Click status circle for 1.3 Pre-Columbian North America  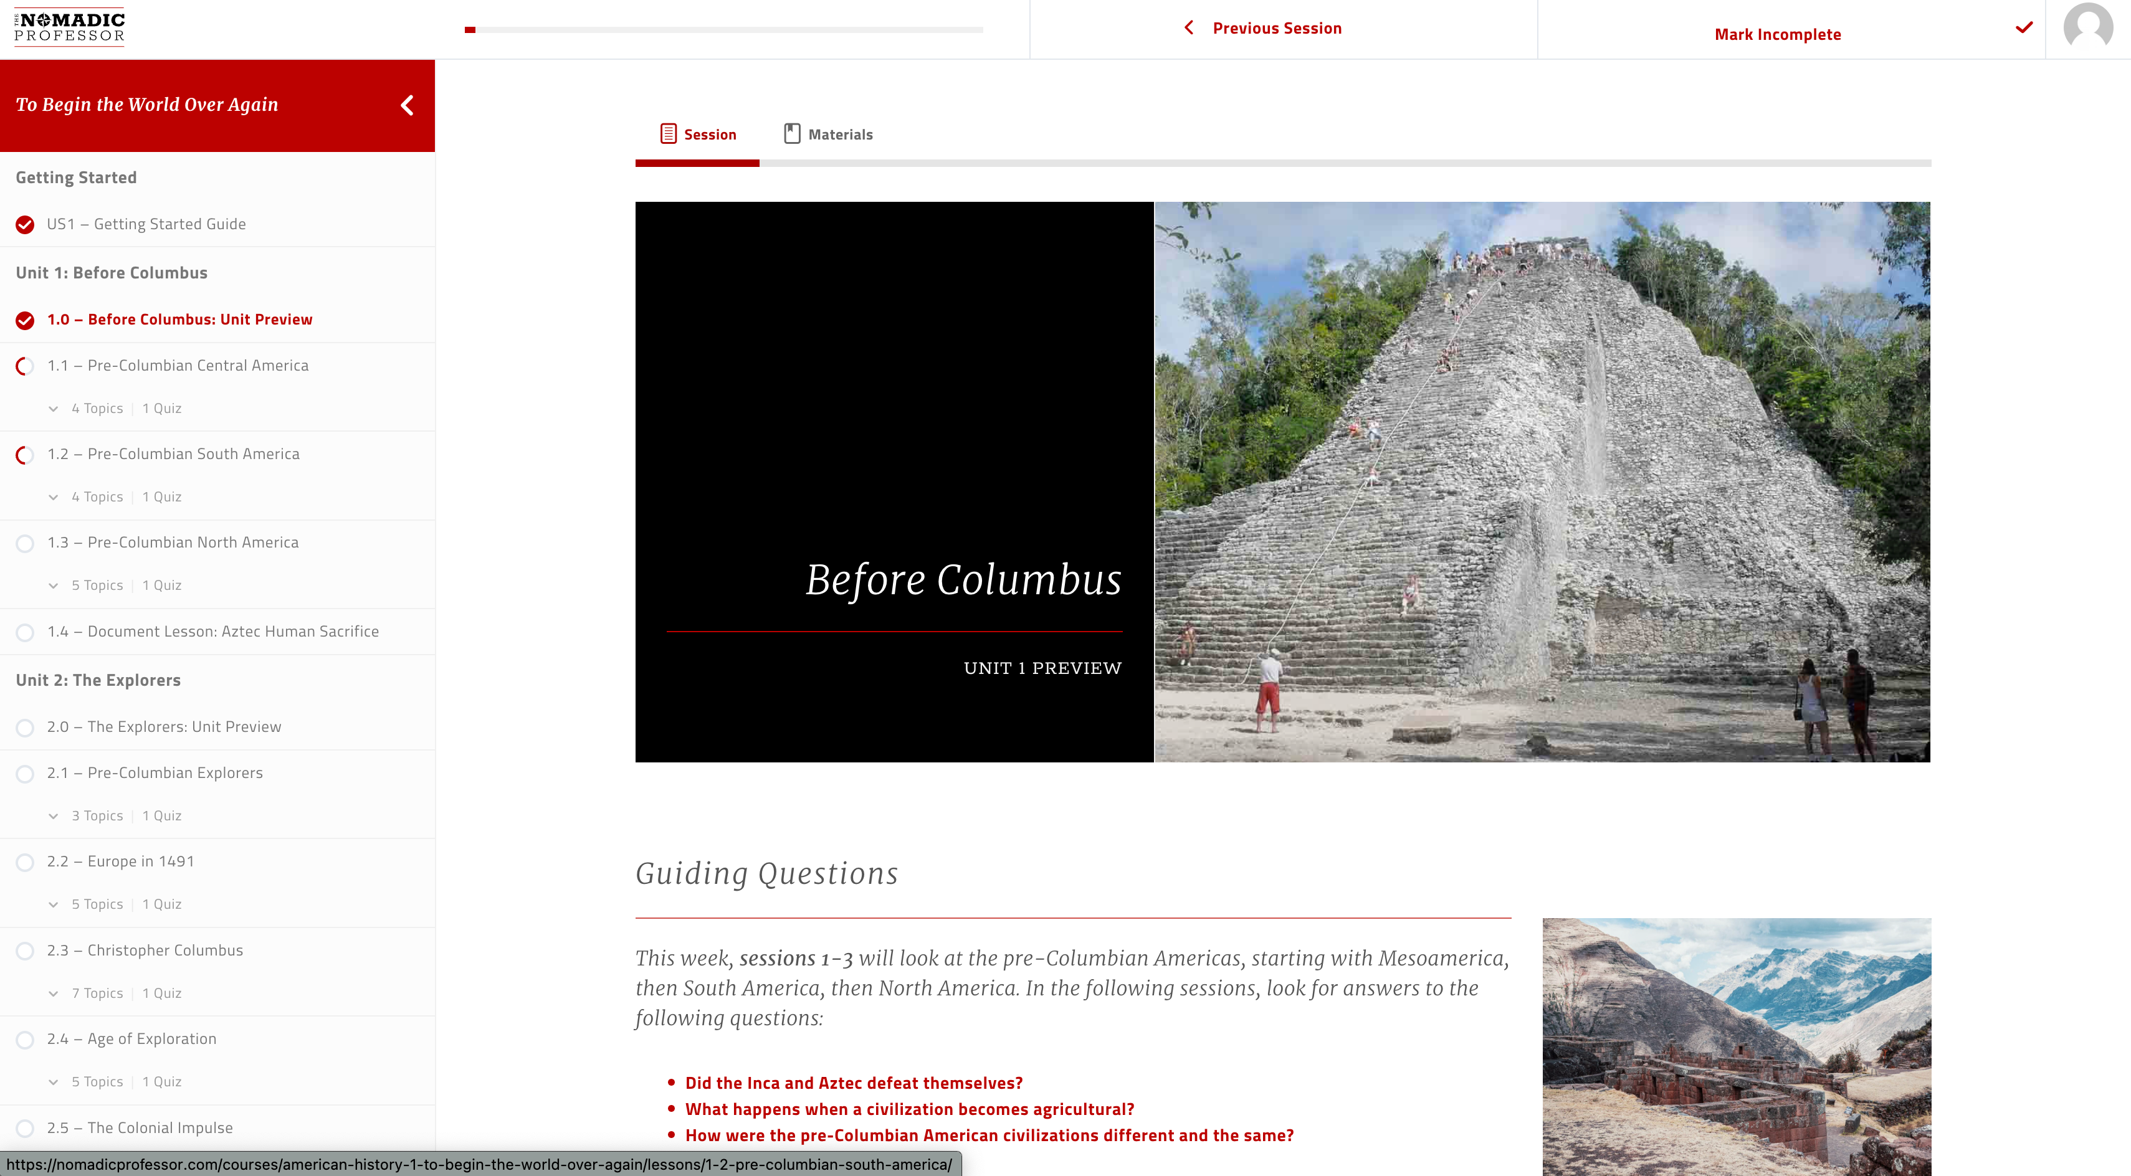tap(26, 543)
